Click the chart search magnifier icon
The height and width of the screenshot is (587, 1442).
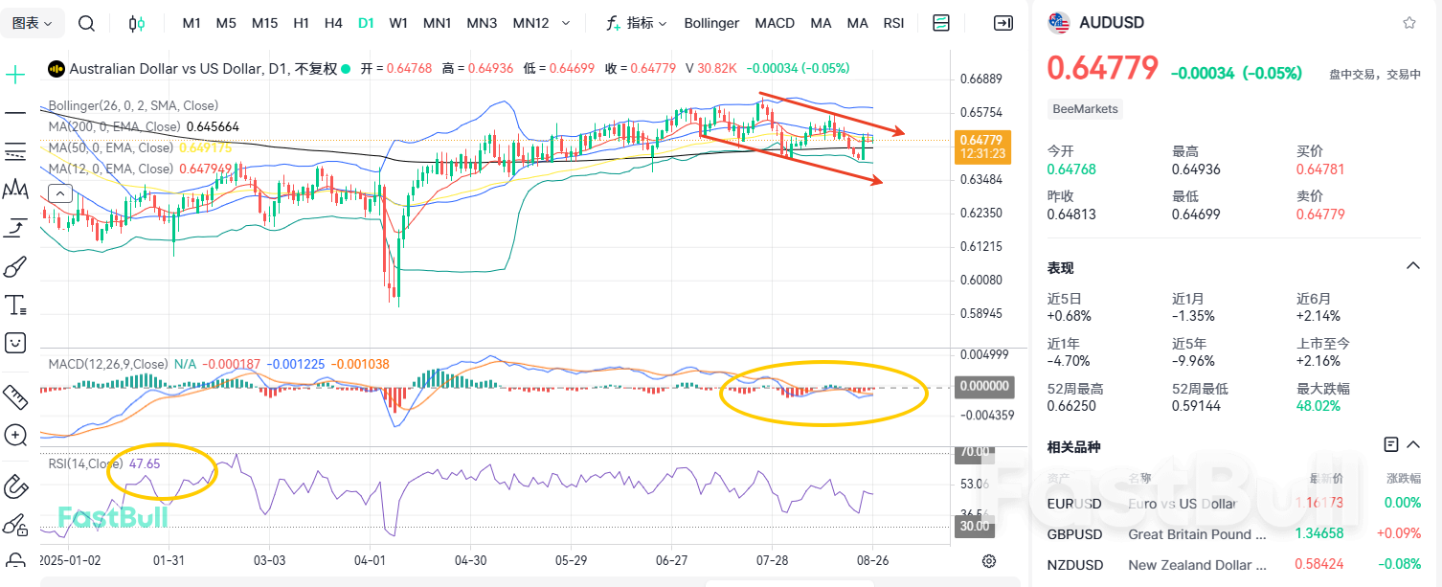[86, 22]
